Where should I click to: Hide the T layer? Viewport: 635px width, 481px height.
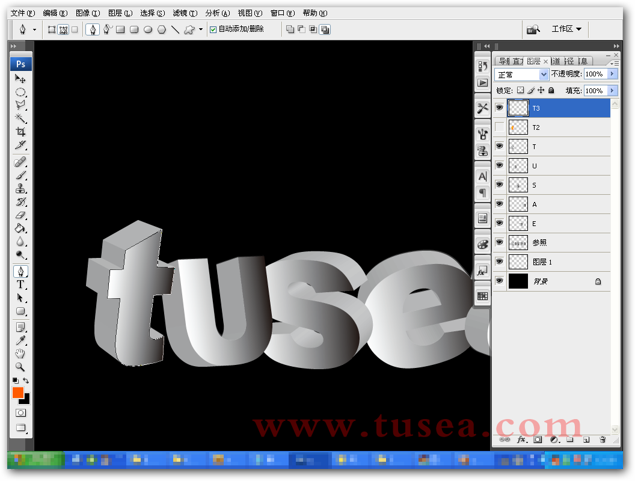[499, 146]
